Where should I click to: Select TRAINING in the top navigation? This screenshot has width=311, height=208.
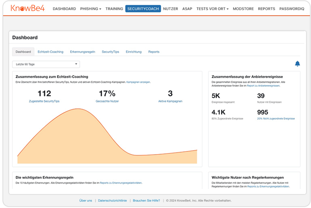114,9
